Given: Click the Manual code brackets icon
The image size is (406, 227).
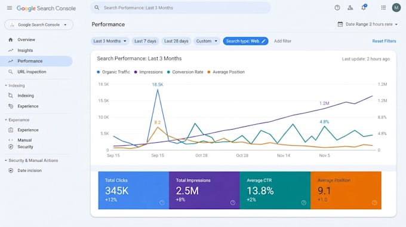Looking at the screenshot, I should (11, 140).
